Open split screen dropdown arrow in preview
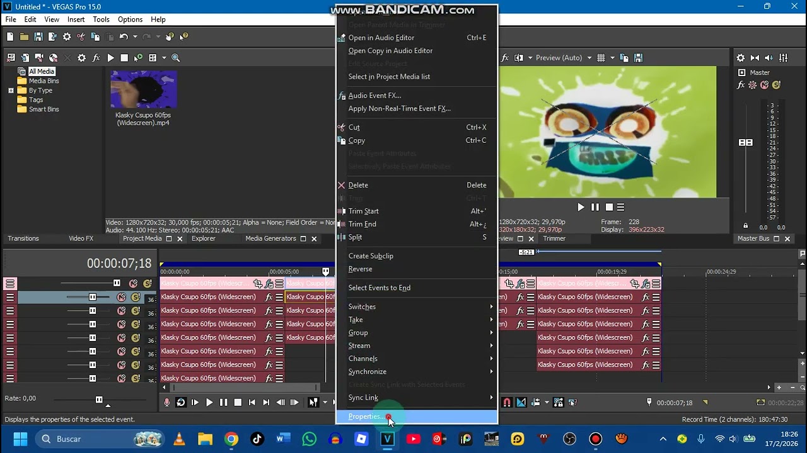The height and width of the screenshot is (453, 807). coord(529,58)
